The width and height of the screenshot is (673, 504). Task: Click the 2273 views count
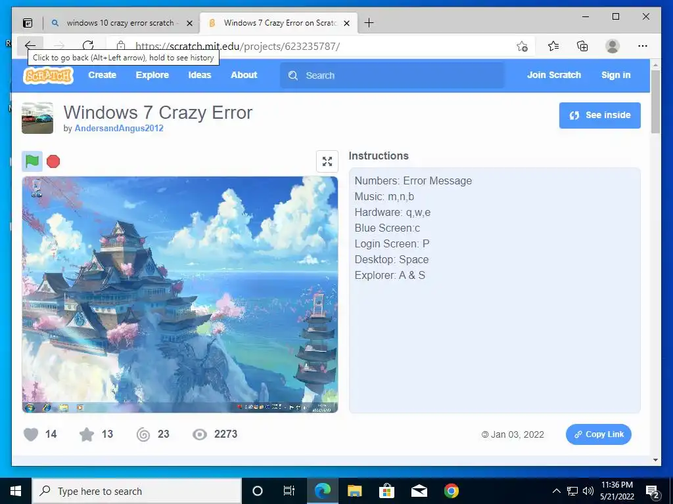(x=226, y=434)
